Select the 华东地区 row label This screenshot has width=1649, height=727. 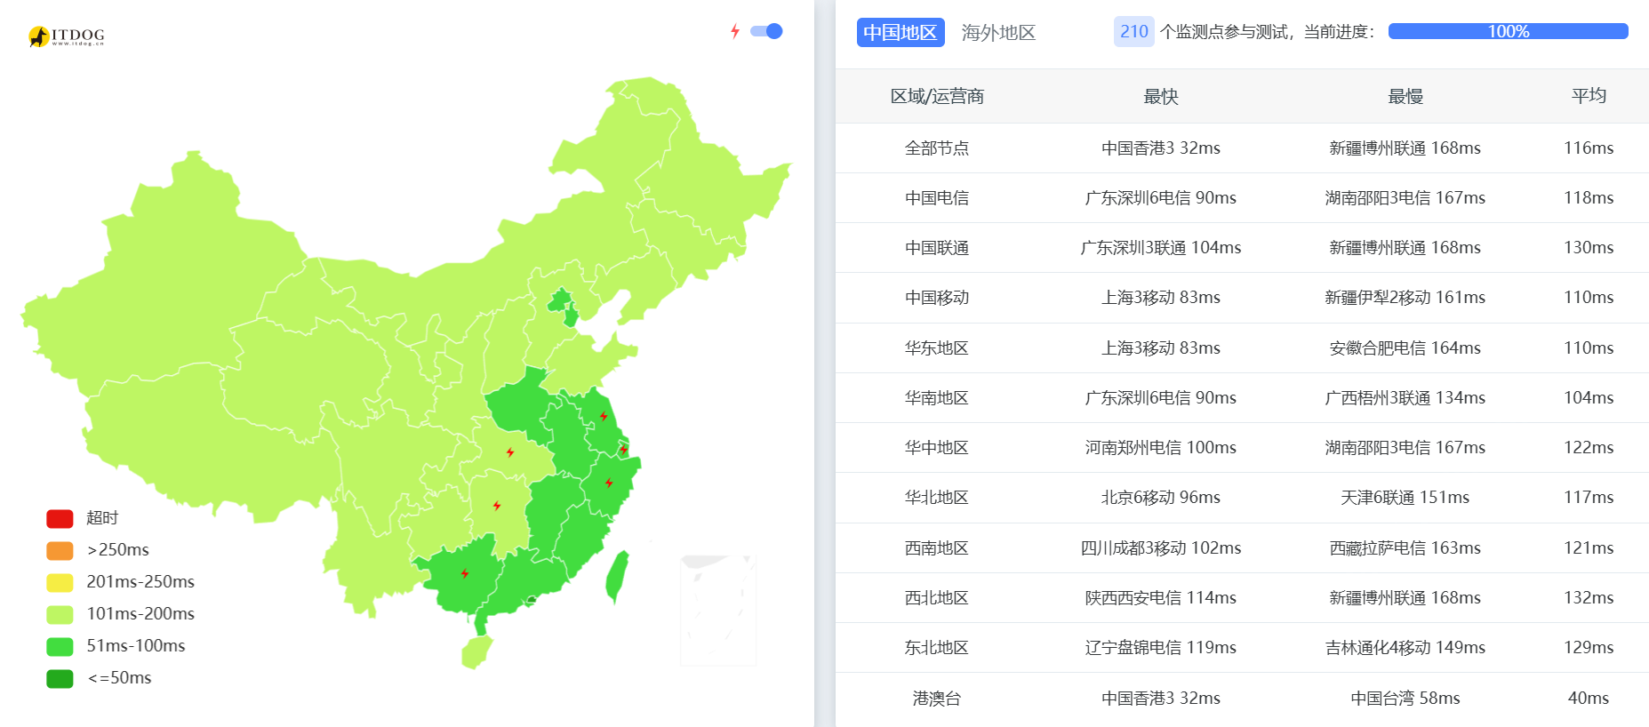[x=937, y=348]
